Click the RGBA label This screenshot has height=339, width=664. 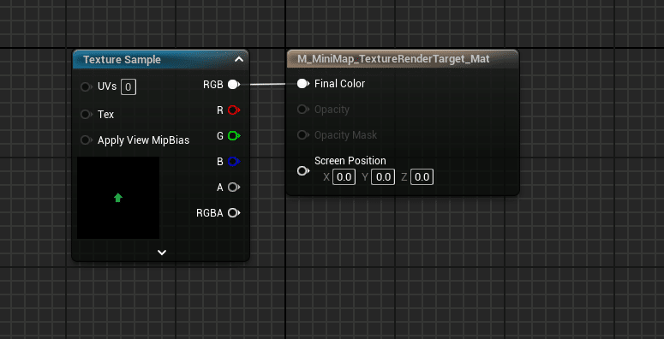tap(210, 213)
